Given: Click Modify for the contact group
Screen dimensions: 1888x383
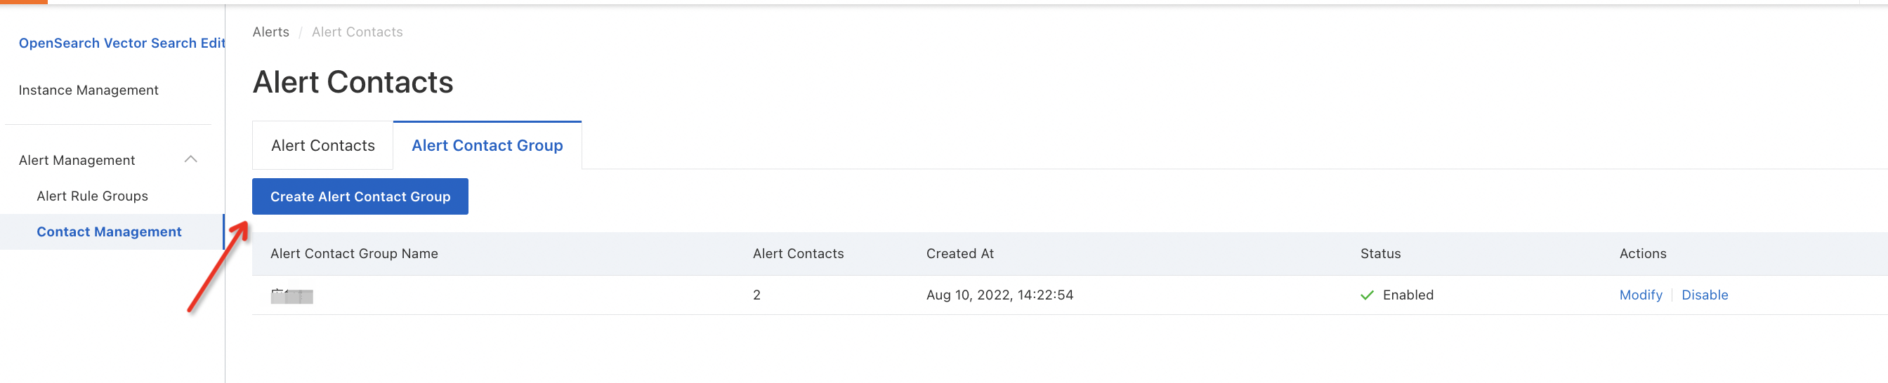Looking at the screenshot, I should [1640, 295].
